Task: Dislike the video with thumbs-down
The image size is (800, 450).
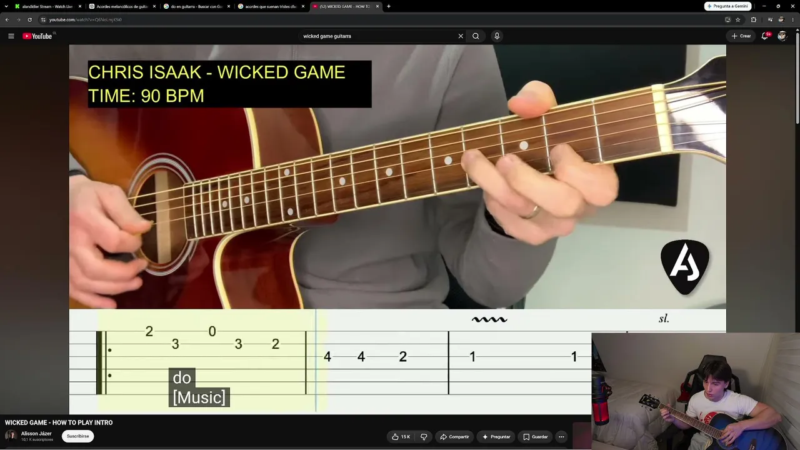Action: 424,437
